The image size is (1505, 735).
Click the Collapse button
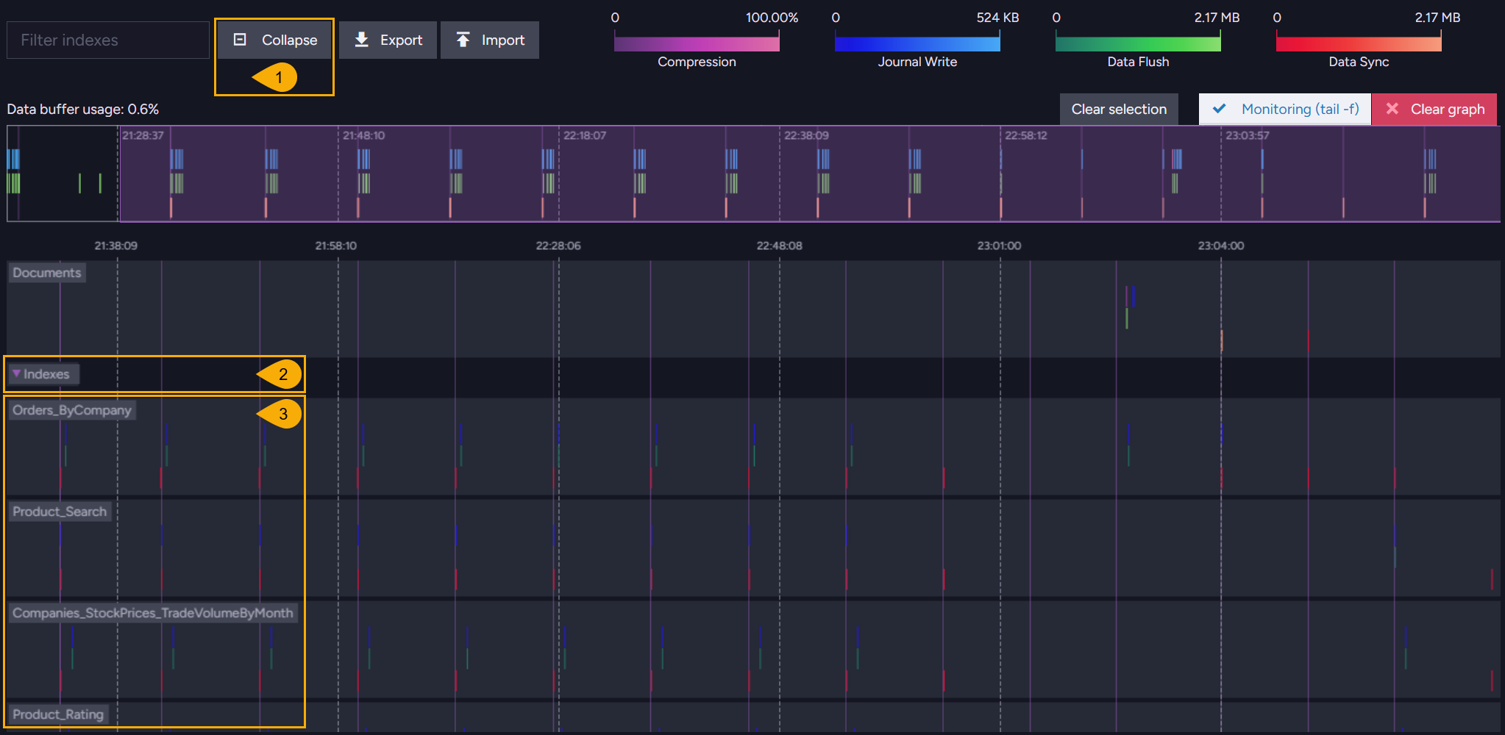click(275, 40)
